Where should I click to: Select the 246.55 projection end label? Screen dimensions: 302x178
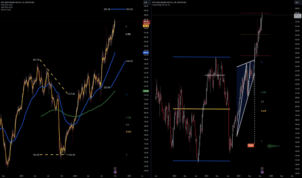click(129, 61)
